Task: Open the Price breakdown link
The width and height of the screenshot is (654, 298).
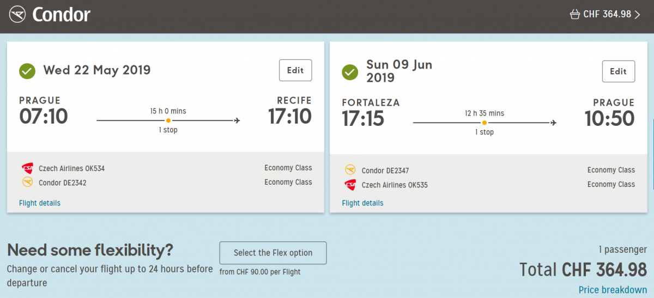Action: click(x=613, y=290)
